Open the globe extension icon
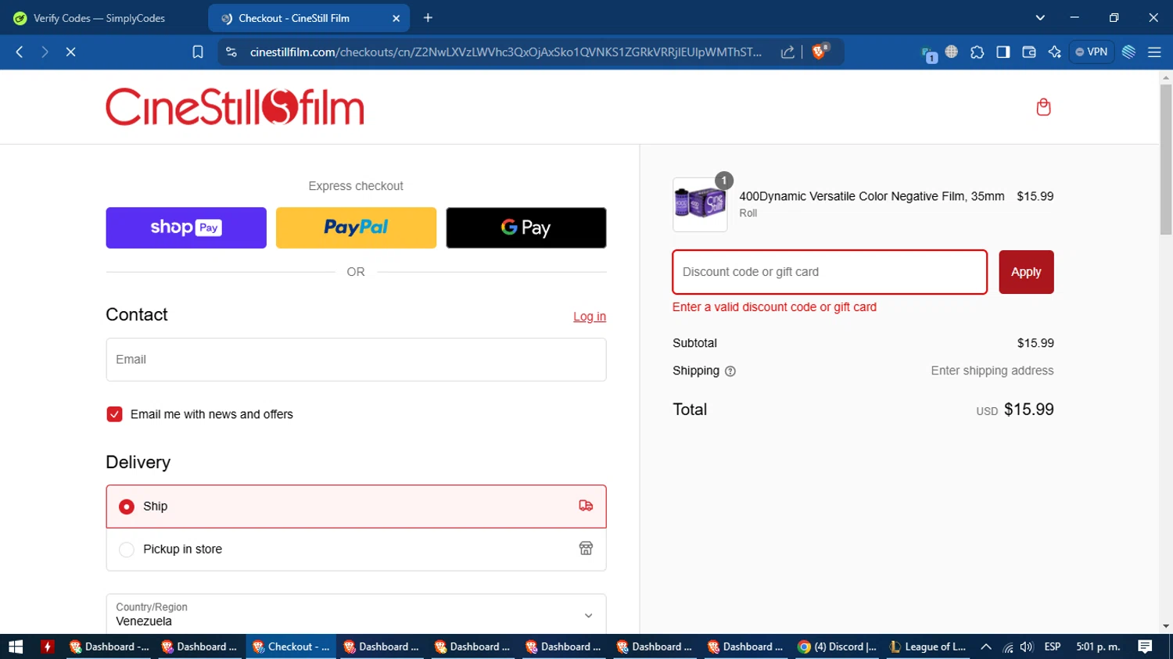1173x659 pixels. 951,52
